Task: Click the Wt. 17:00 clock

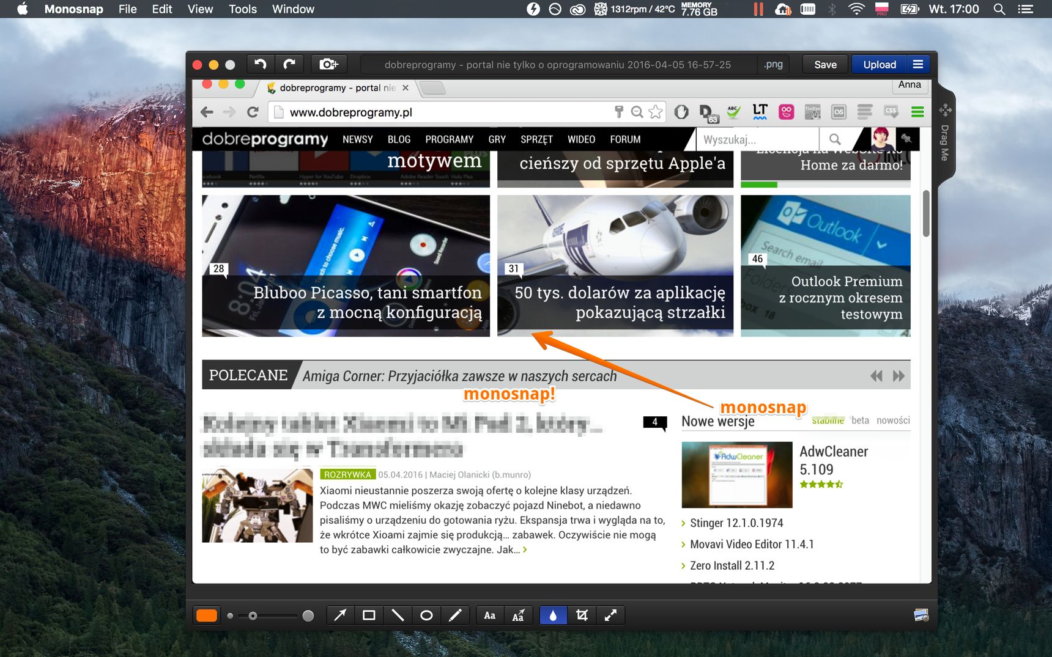Action: point(954,9)
